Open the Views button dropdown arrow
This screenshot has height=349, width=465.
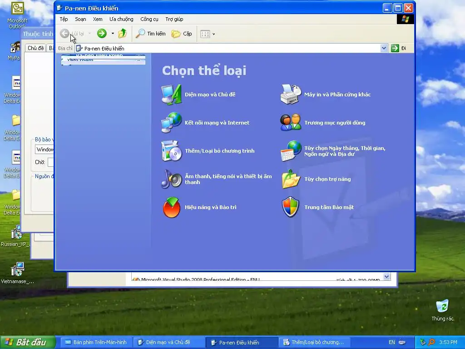tap(213, 34)
